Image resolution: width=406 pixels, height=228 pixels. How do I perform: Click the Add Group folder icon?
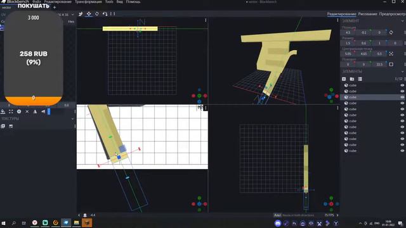pyautogui.click(x=352, y=79)
